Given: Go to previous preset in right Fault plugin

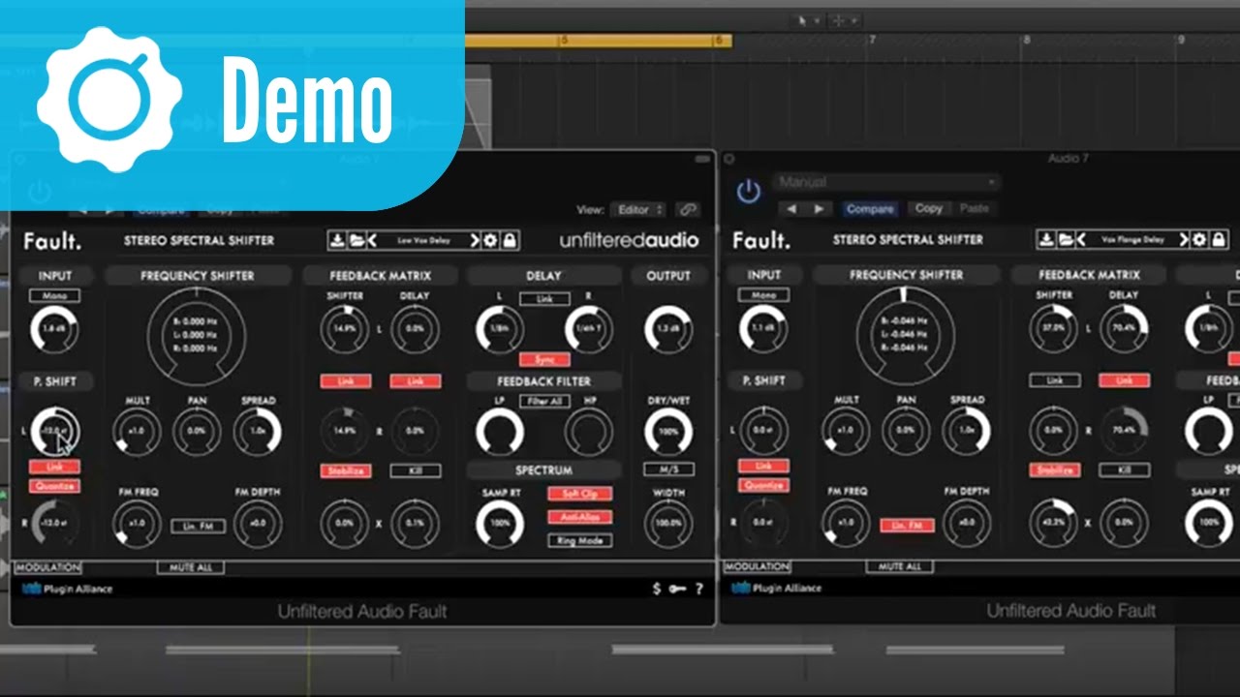Looking at the screenshot, I should click(x=1080, y=240).
